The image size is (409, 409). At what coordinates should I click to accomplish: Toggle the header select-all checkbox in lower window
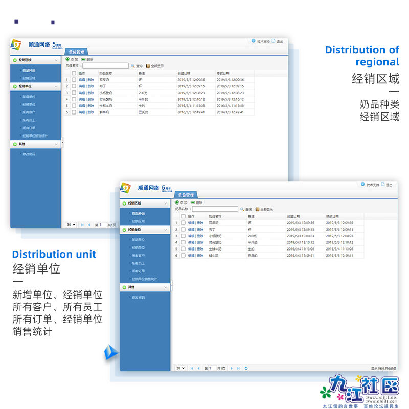pyautogui.click(x=184, y=216)
